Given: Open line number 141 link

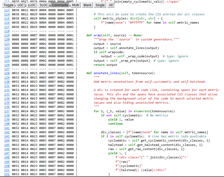Looking at the screenshot, I should tap(7, 128).
